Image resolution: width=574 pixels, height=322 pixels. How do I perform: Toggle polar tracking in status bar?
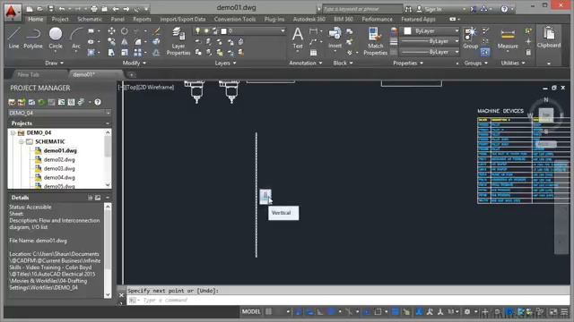pos(331,312)
